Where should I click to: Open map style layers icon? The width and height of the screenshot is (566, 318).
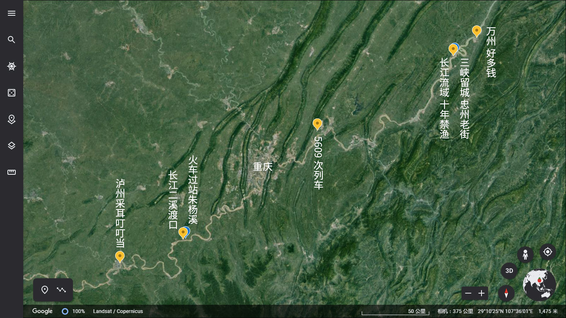12,146
